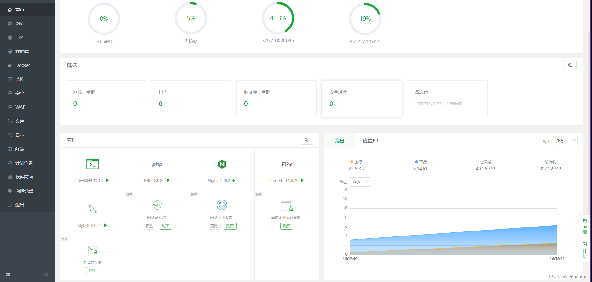Click the 总发送 49.26 MB value
Image resolution: width=592 pixels, height=282 pixels.
click(485, 169)
